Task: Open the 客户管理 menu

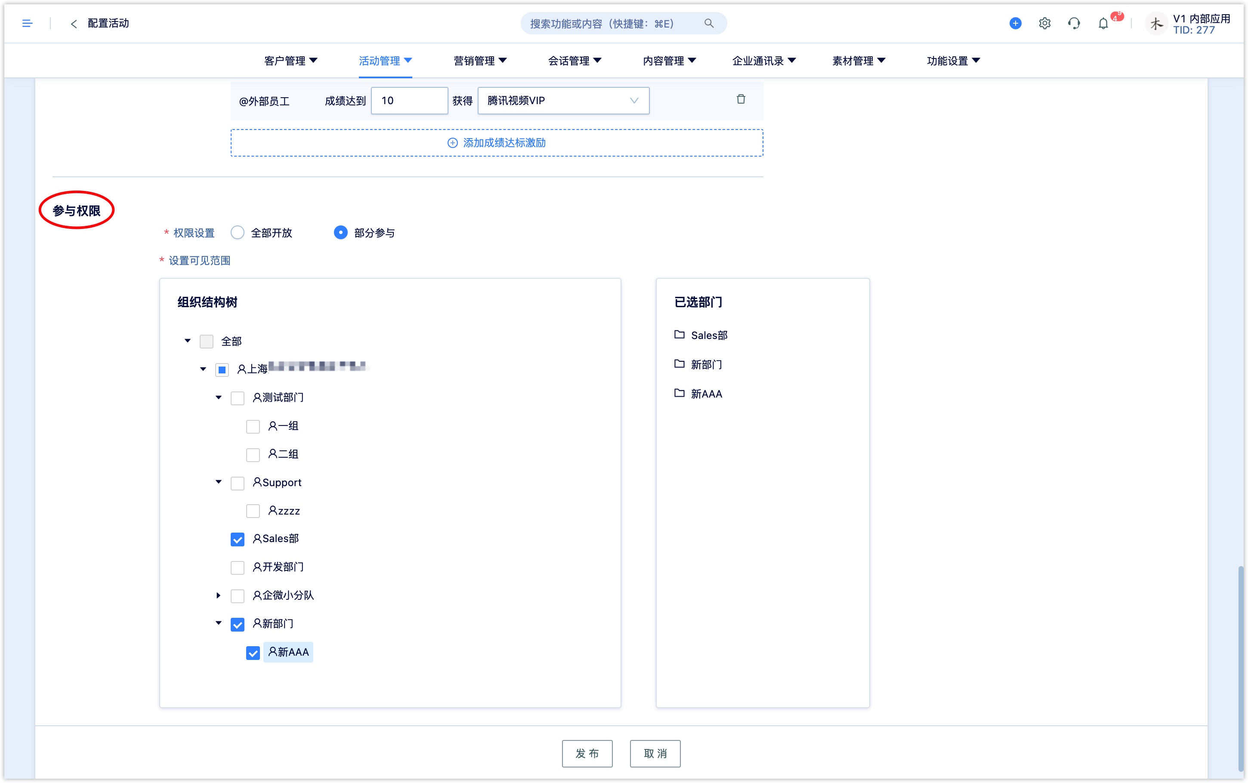Action: click(290, 61)
